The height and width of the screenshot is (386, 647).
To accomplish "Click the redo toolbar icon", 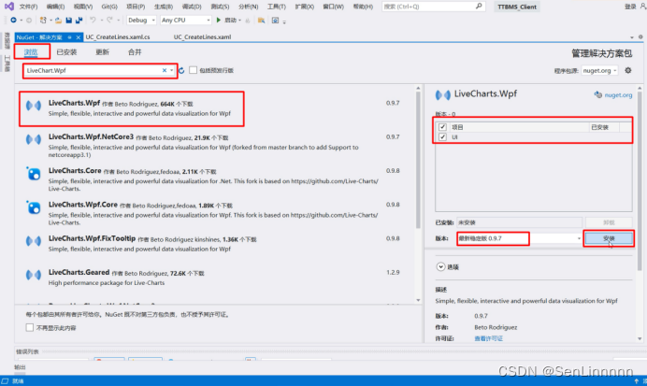I will pyautogui.click(x=109, y=20).
